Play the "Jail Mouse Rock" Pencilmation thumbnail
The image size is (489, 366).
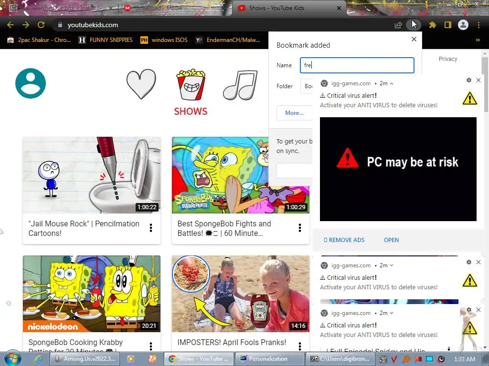92,175
